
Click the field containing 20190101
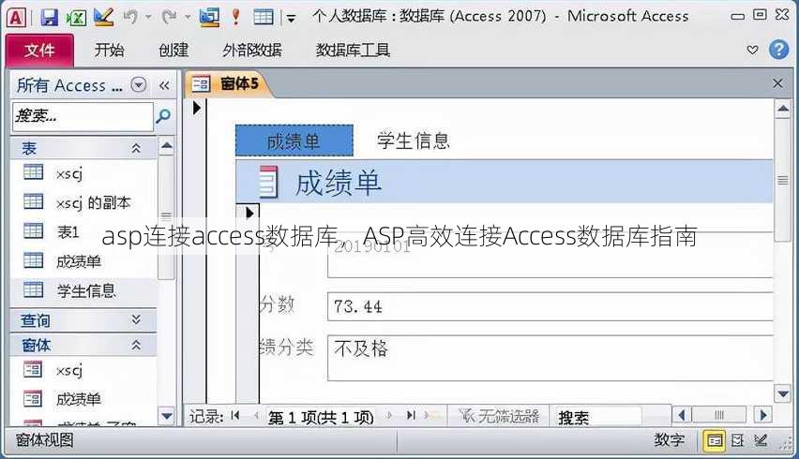click(550, 257)
